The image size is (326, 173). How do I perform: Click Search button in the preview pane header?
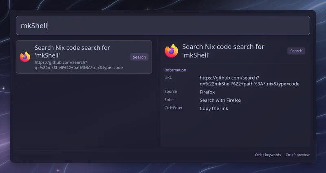point(296,51)
